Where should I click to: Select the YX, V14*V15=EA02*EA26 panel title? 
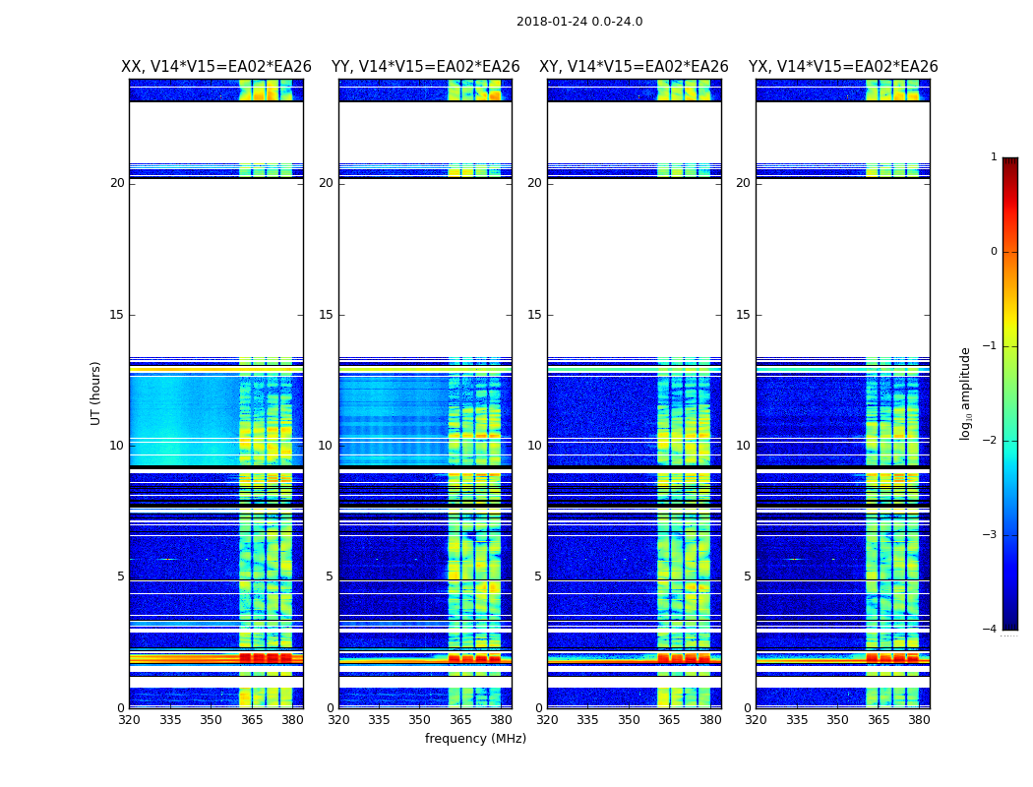click(x=842, y=67)
